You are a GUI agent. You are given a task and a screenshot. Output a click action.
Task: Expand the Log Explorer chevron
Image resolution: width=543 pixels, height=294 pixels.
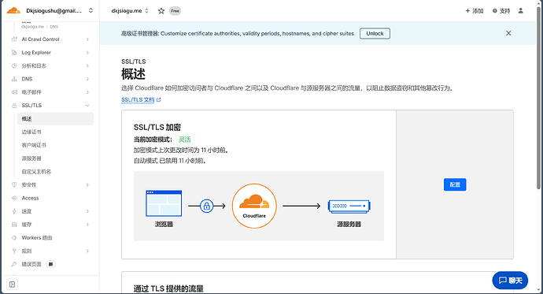click(x=87, y=52)
